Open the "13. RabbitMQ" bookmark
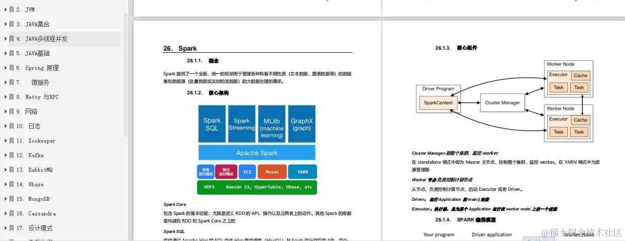Viewport: 625px width, 241px height. pyautogui.click(x=34, y=170)
